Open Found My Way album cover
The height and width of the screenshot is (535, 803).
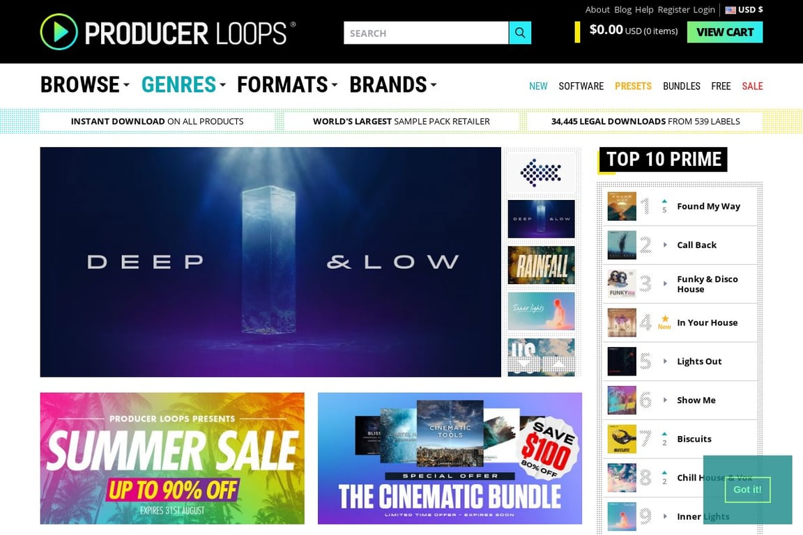(x=622, y=206)
